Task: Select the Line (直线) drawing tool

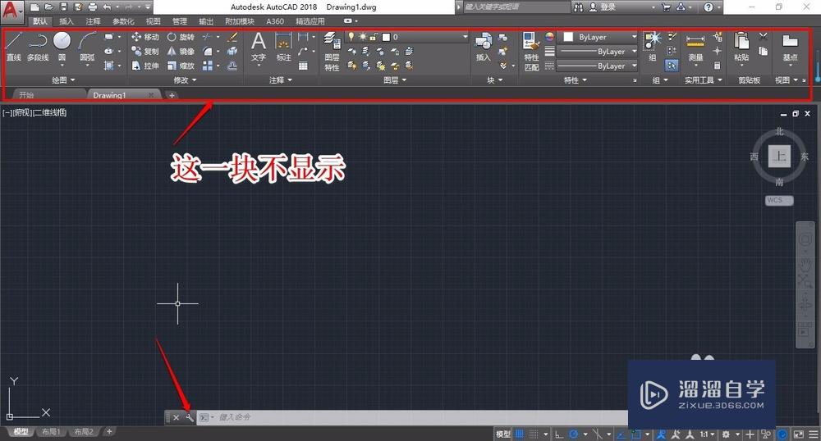Action: coord(14,46)
